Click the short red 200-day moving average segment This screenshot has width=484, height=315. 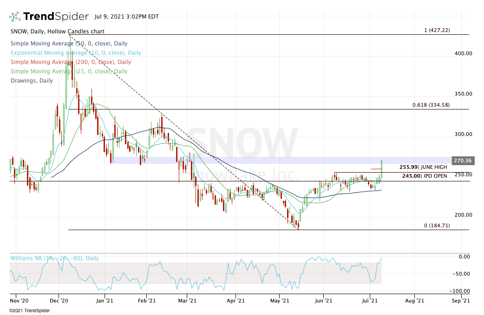(x=376, y=169)
